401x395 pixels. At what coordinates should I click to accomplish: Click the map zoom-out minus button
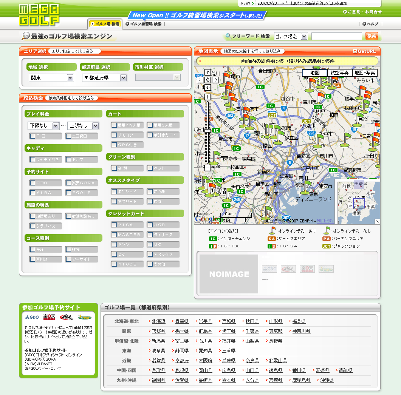(207, 167)
